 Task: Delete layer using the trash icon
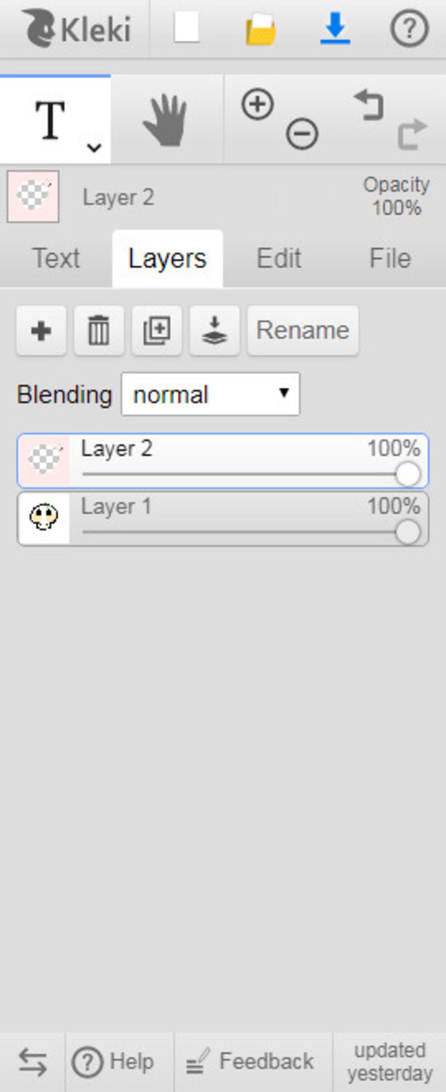[x=99, y=331]
